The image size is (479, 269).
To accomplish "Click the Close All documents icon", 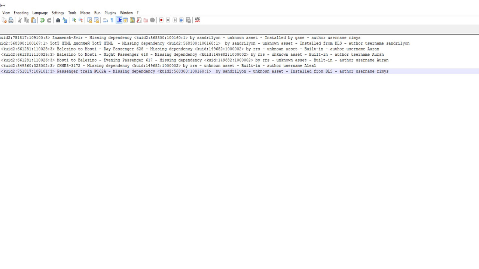I will coord(4,20).
